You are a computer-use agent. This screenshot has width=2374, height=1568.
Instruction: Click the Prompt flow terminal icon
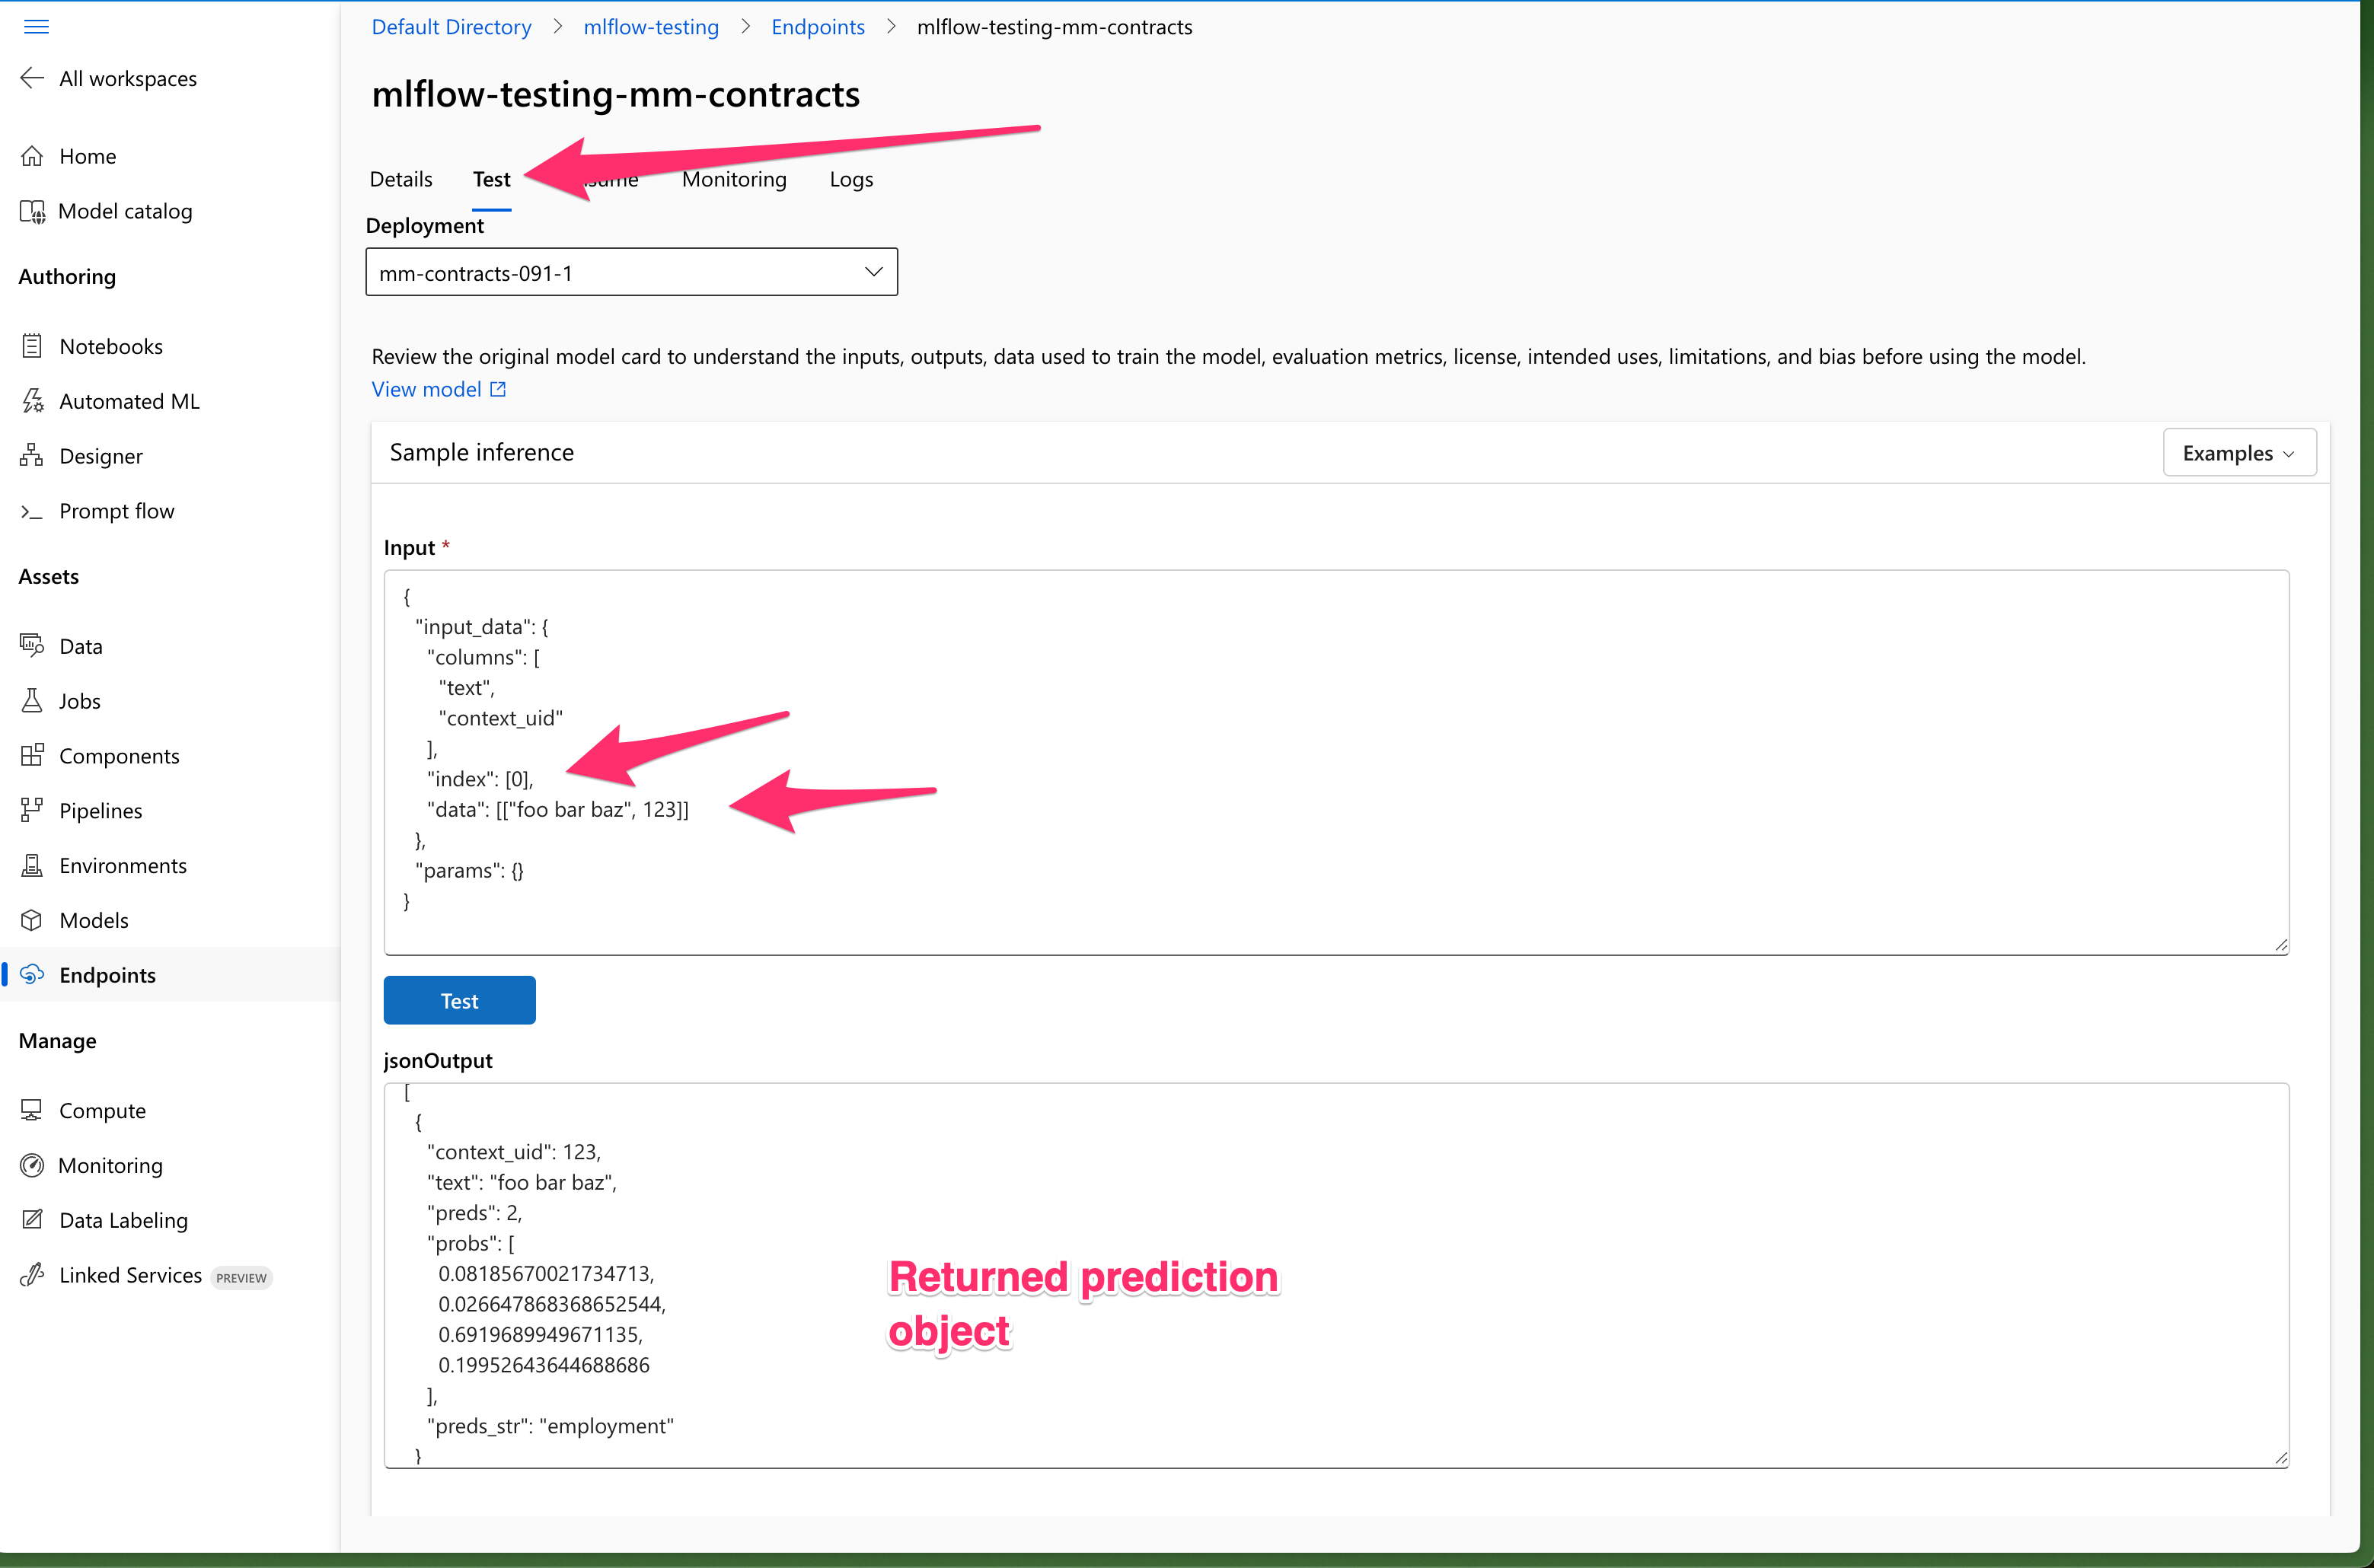point(32,511)
